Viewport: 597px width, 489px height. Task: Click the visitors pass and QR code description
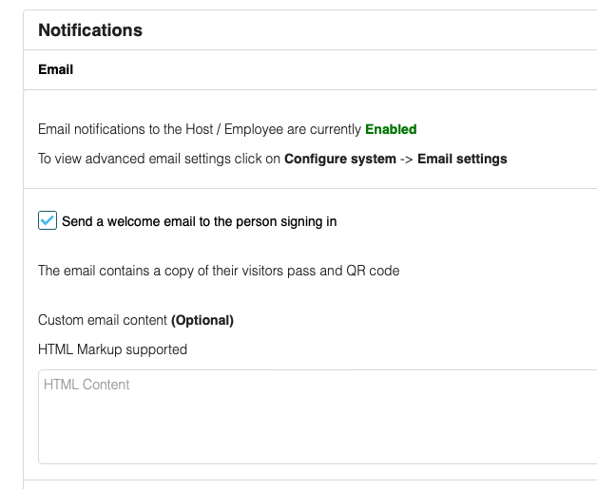coord(219,271)
